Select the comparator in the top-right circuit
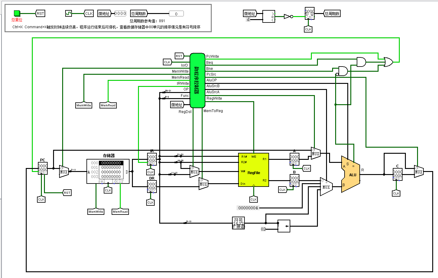 [x=269, y=17]
